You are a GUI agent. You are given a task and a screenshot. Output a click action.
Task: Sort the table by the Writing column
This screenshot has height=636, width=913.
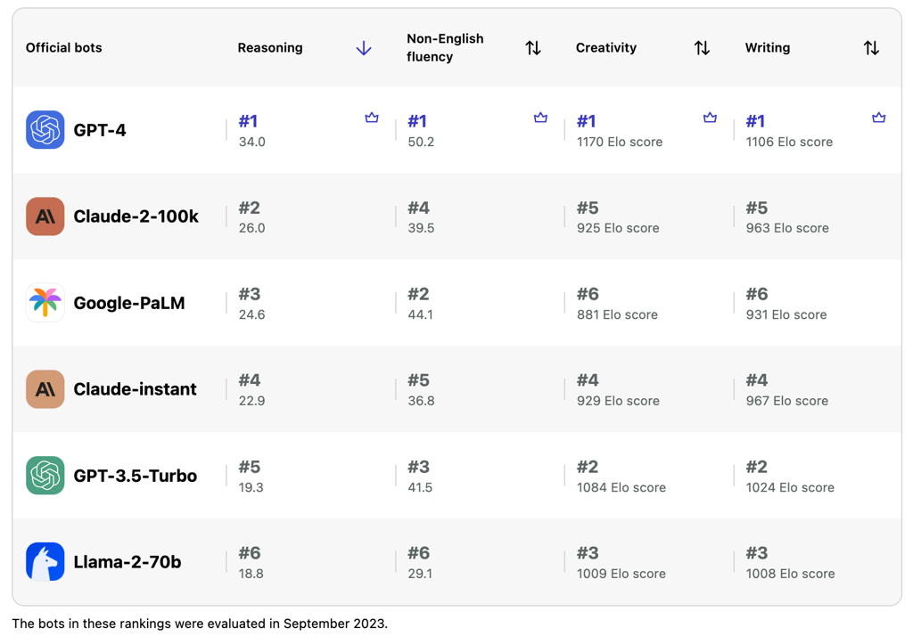coord(871,48)
